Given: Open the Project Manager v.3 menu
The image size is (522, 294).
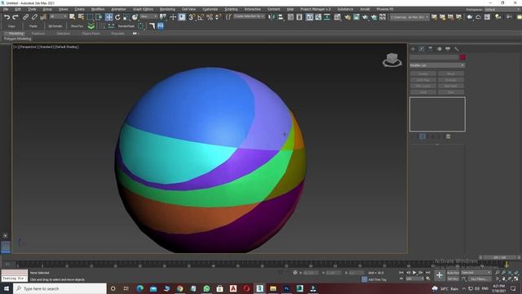Looking at the screenshot, I should (316, 9).
